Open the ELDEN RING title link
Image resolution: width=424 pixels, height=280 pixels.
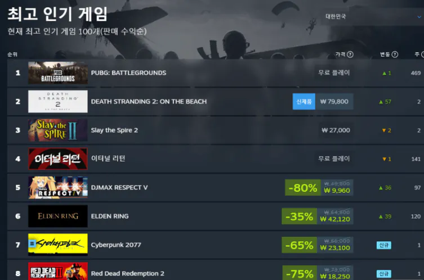coord(110,216)
